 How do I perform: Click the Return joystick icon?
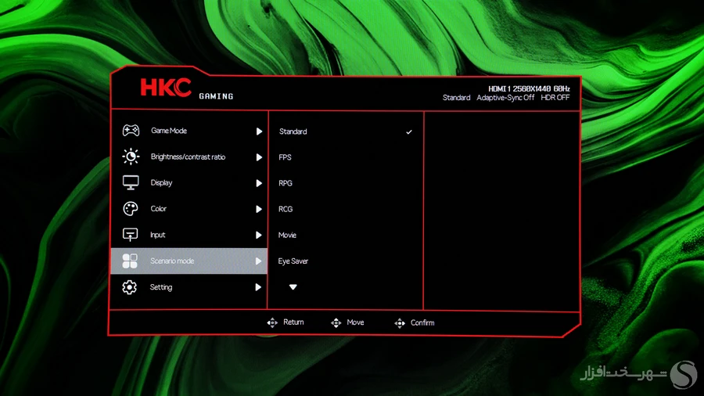tap(272, 322)
